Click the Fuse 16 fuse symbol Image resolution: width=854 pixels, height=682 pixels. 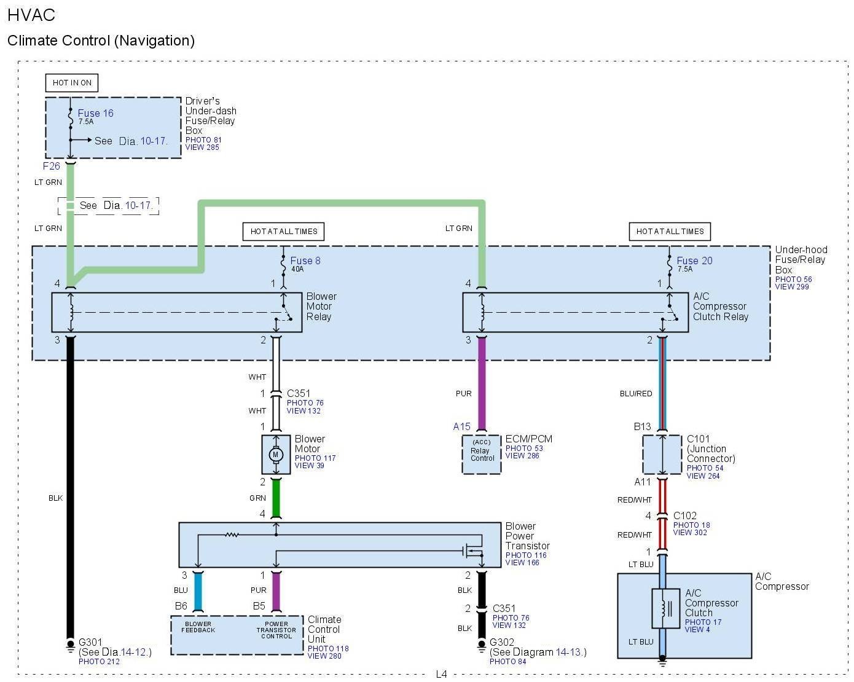pos(71,117)
